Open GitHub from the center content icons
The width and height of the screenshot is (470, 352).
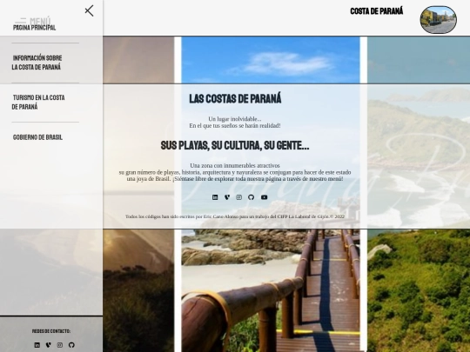252,197
